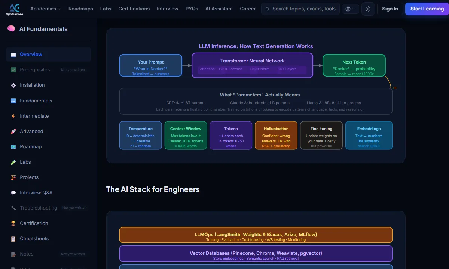449x269 pixels.
Task: Click the checkmark icon next to Prerequisites
Action: click(x=13, y=70)
